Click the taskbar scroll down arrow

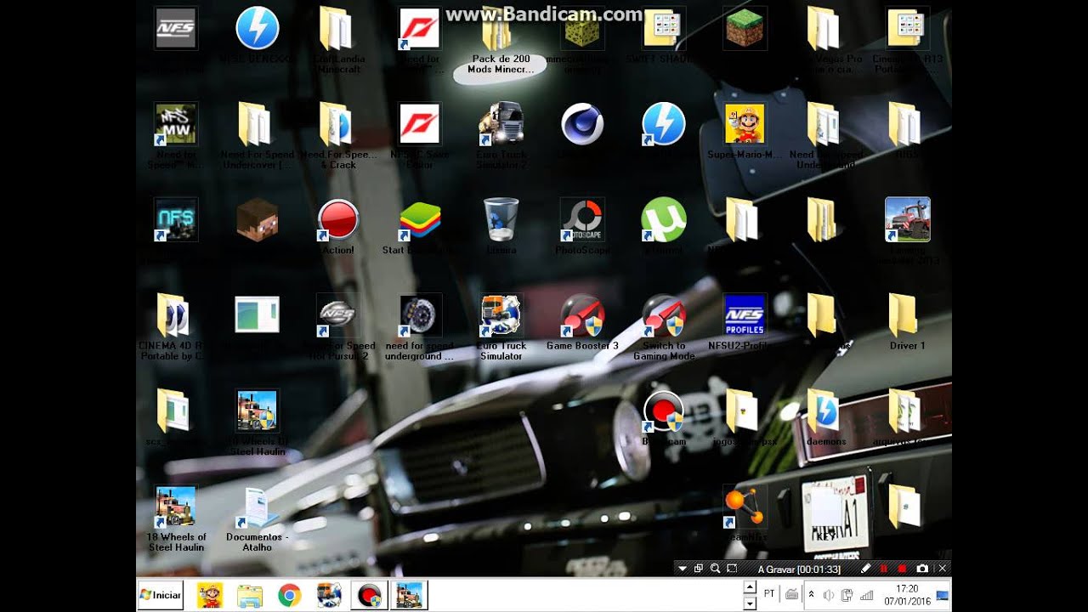(750, 603)
